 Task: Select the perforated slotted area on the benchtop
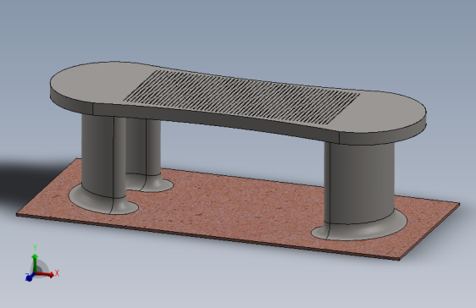click(242, 97)
